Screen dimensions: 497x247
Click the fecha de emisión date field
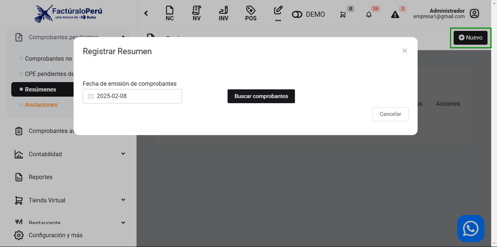coord(132,96)
